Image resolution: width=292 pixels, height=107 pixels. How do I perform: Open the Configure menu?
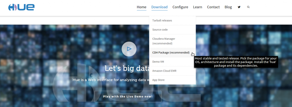(180, 7)
